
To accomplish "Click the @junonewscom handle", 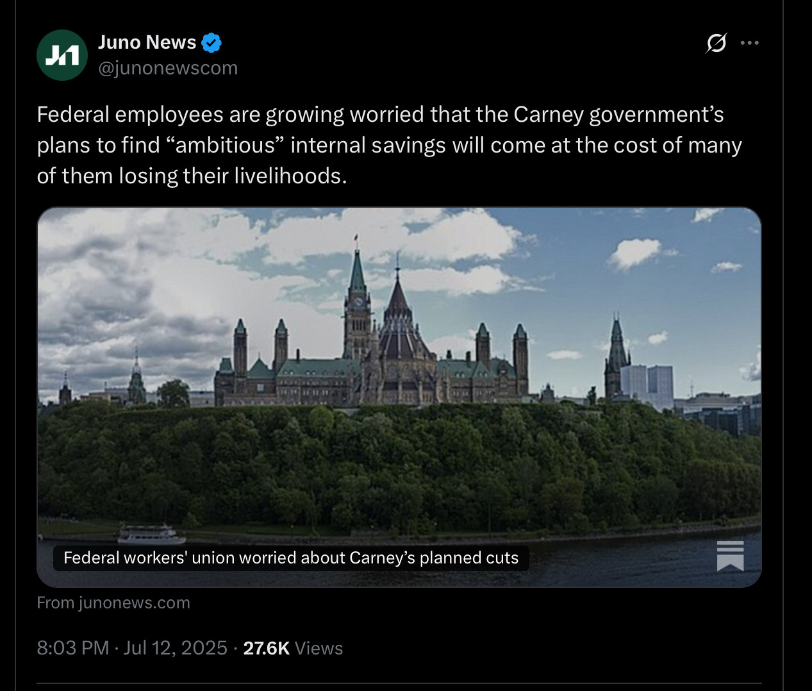I will 168,68.
